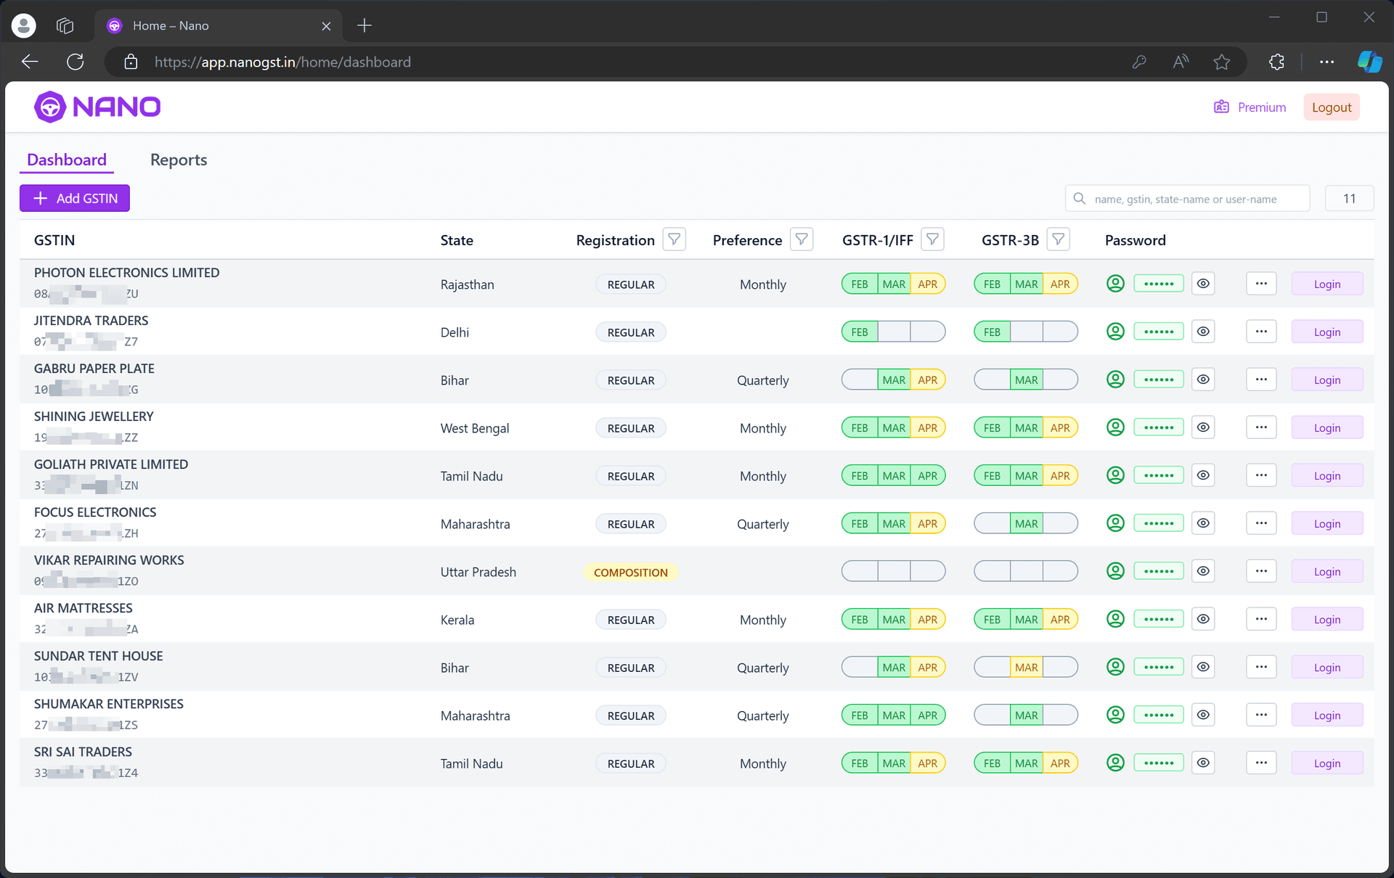Viewport: 1394px width, 878px height.
Task: Open three-dots menu for SRI SAI TRADERS
Action: coord(1261,763)
